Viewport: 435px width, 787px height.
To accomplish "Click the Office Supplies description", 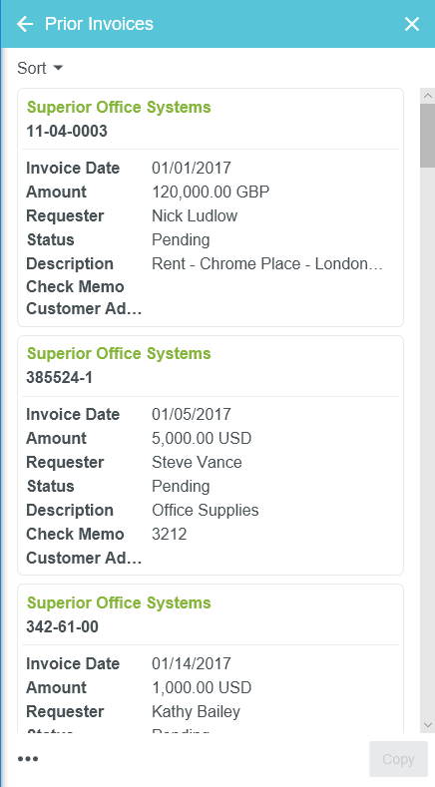I will (x=205, y=510).
